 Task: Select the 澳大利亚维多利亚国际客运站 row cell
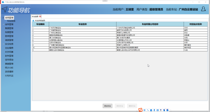click(x=83, y=48)
